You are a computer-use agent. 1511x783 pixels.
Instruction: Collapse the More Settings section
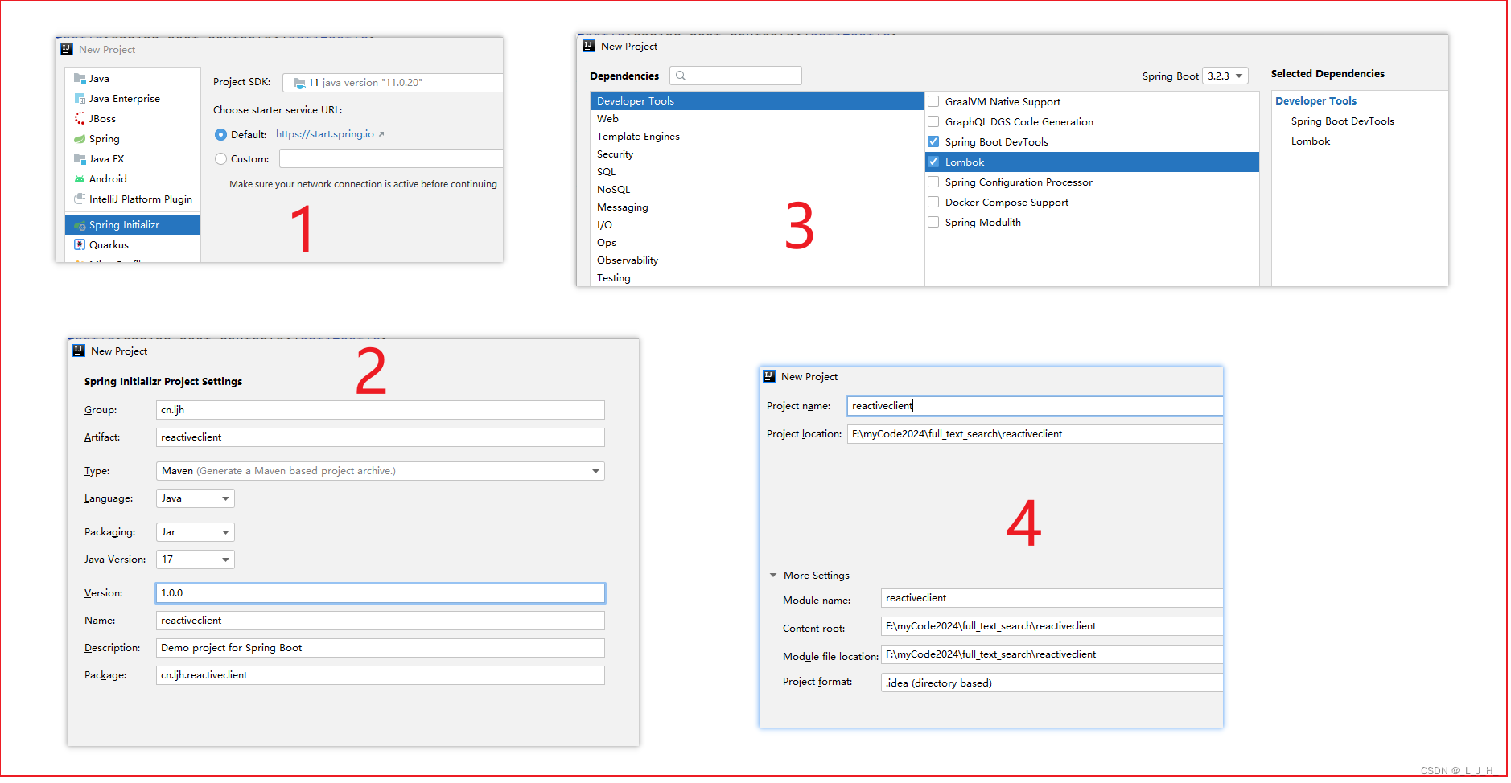point(773,576)
